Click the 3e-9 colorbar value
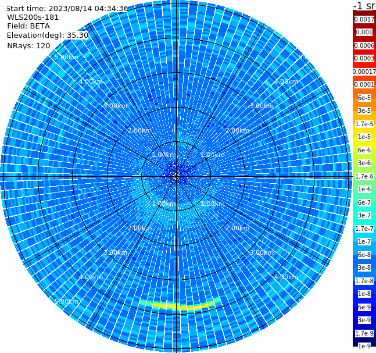Image resolution: width=376 pixels, height=353 pixels. coord(364,320)
